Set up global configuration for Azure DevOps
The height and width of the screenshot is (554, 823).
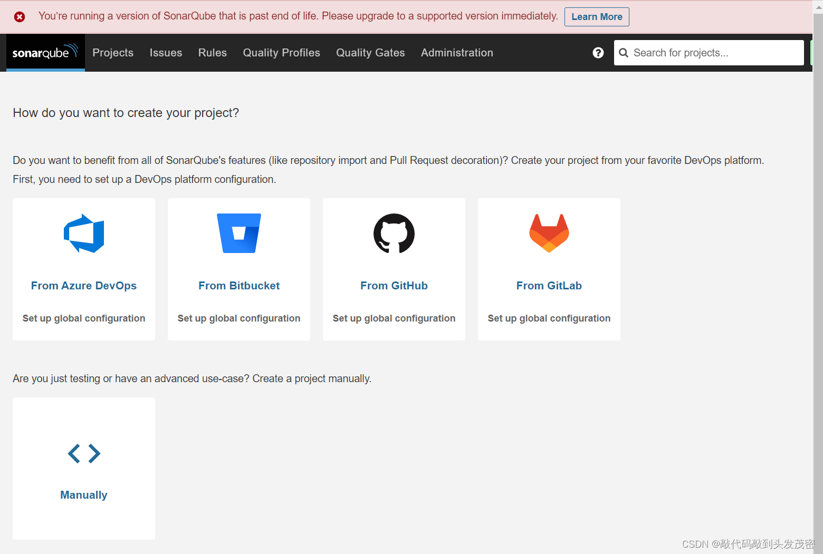click(x=84, y=318)
